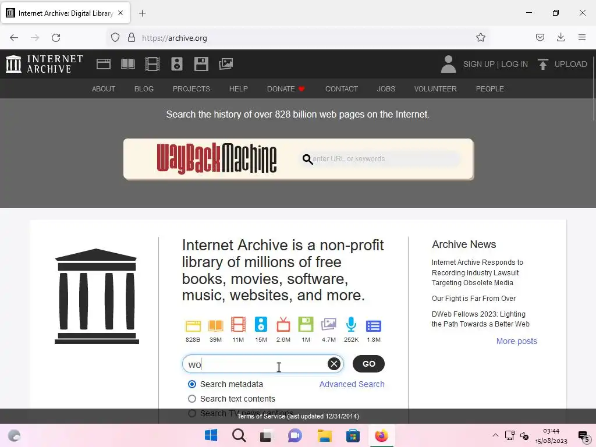The height and width of the screenshot is (447, 596).
Task: Open the CONTACT menu item
Action: click(341, 89)
